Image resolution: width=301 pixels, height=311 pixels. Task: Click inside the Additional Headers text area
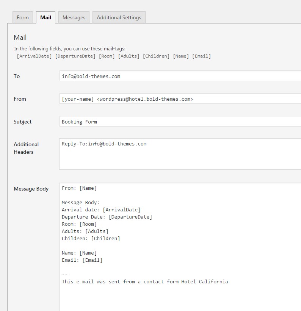tap(180, 154)
